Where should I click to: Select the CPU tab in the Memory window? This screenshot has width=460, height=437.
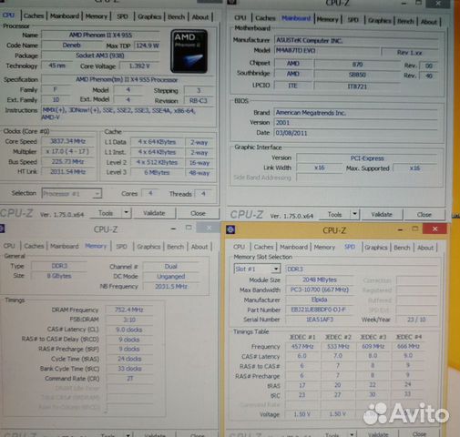(9, 246)
